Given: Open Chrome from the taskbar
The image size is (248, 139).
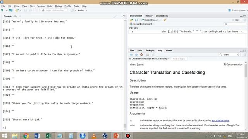Looking at the screenshot, I should [x=26, y=136].
